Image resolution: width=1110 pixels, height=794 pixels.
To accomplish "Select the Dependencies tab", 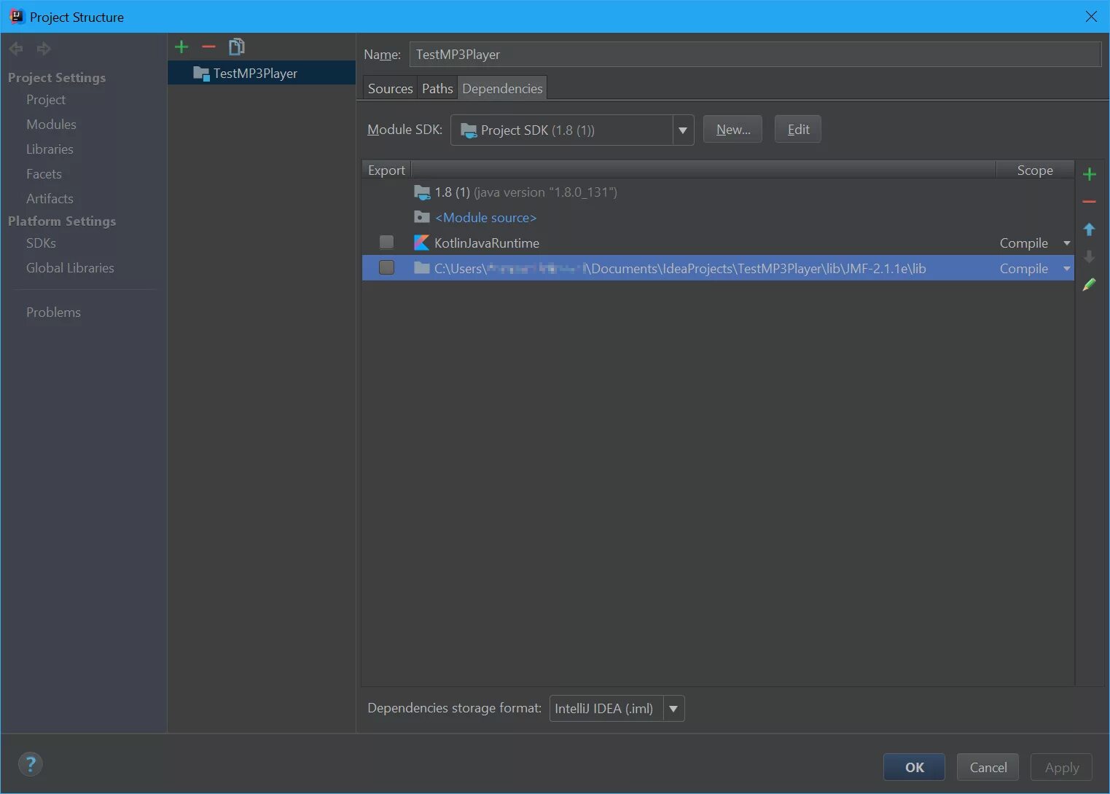I will [502, 88].
